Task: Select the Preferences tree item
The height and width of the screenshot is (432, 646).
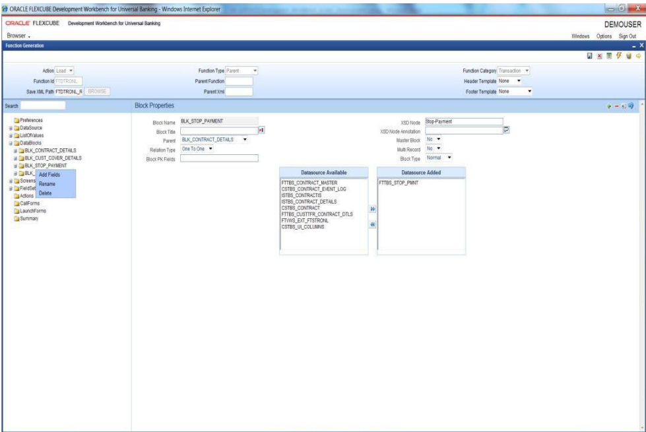Action: tap(31, 120)
